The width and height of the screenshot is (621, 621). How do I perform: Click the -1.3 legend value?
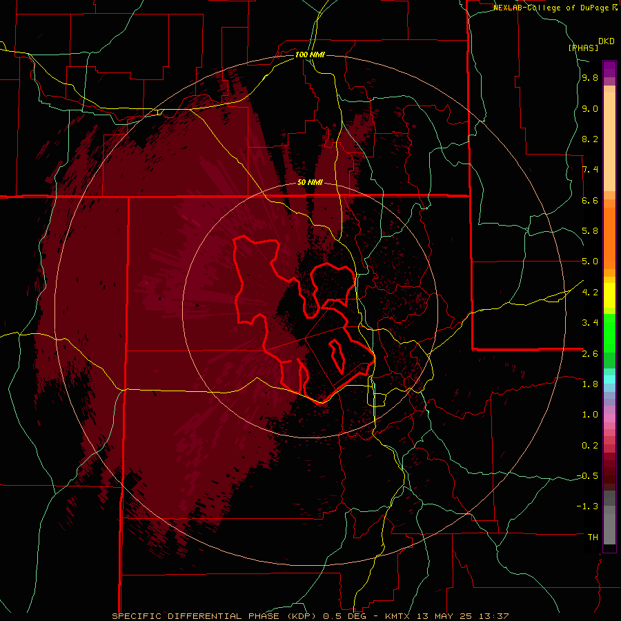tap(587, 506)
